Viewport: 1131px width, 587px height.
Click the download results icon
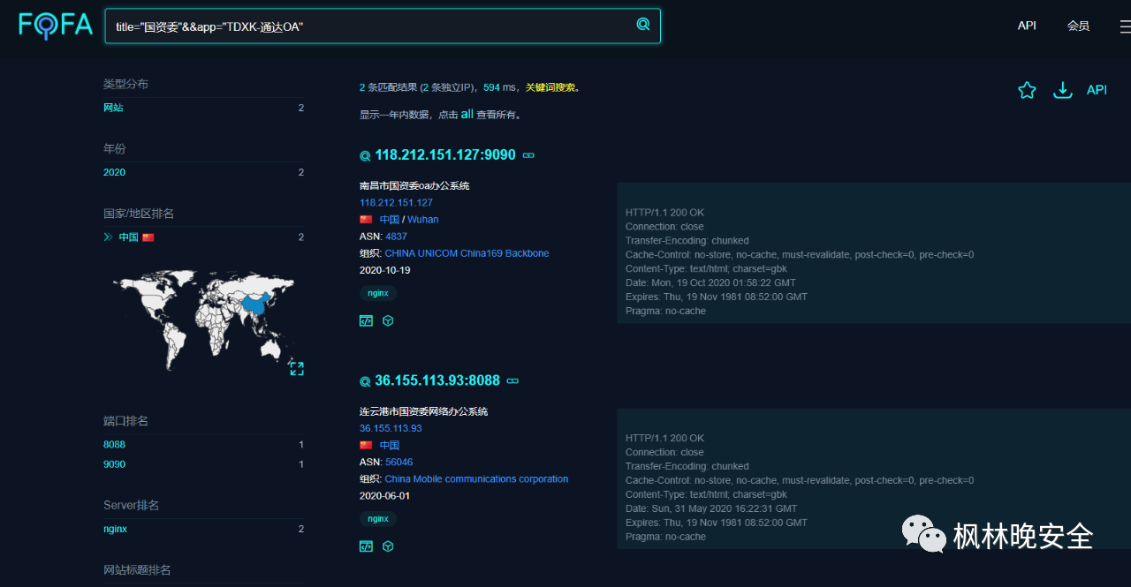click(1063, 90)
